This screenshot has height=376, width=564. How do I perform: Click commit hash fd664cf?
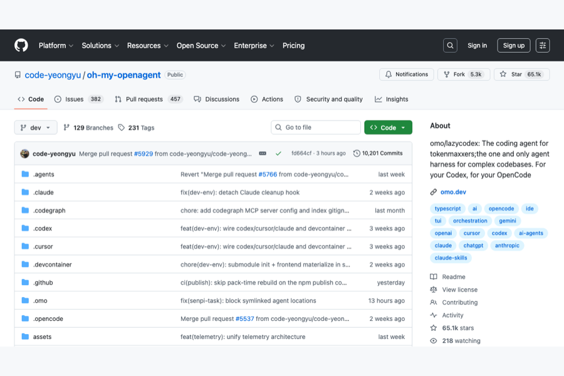[x=301, y=154]
